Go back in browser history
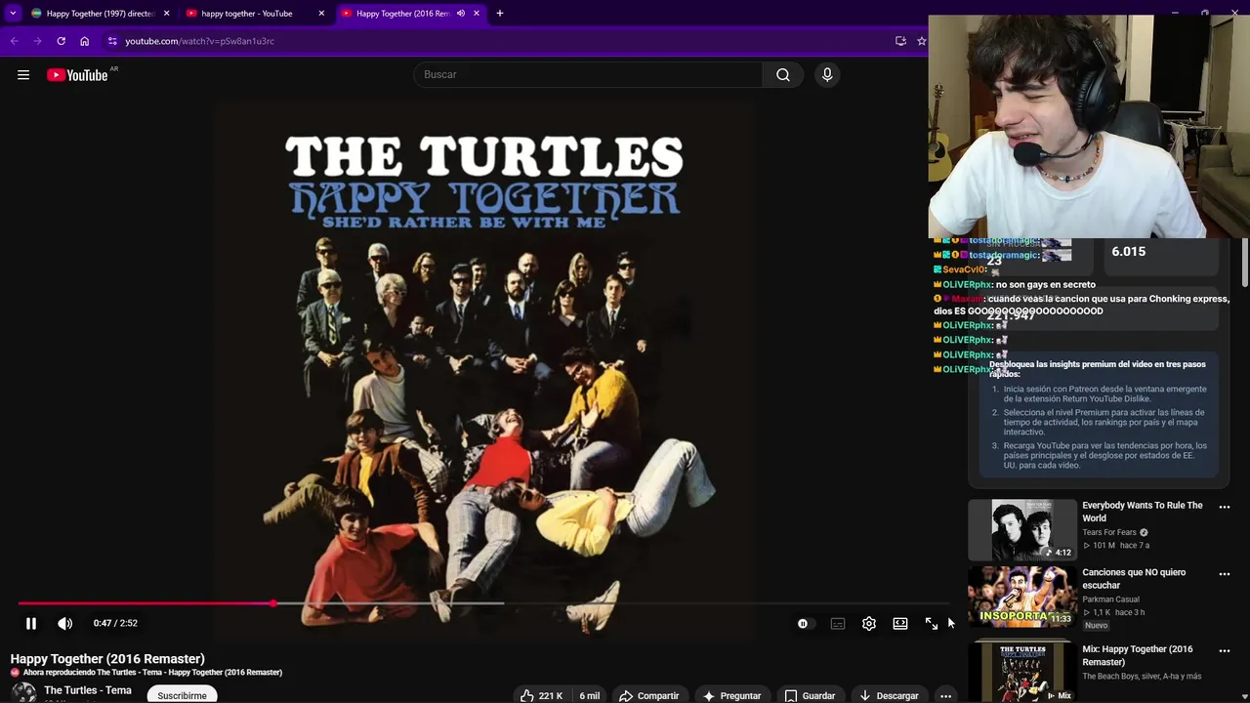Image resolution: width=1250 pixels, height=703 pixels. click(x=14, y=41)
